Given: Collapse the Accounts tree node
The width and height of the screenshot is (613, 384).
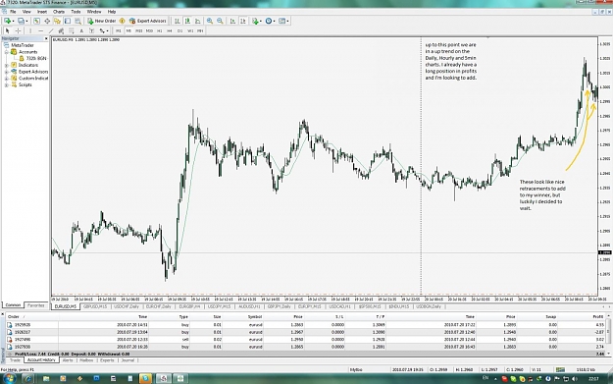Looking at the screenshot, I should 7,52.
